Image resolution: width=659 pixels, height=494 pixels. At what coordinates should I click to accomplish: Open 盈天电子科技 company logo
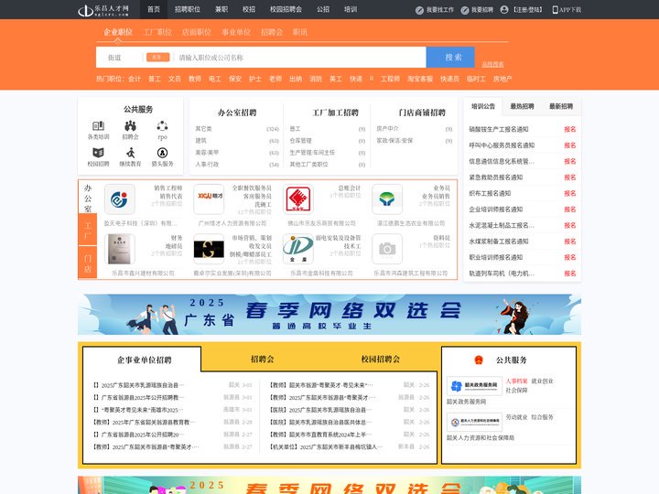[119, 199]
